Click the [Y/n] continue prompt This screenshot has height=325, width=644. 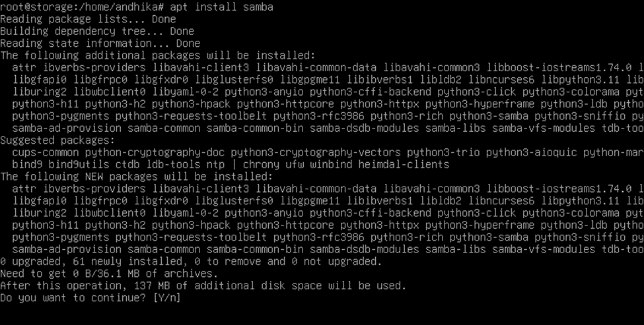tap(166, 298)
